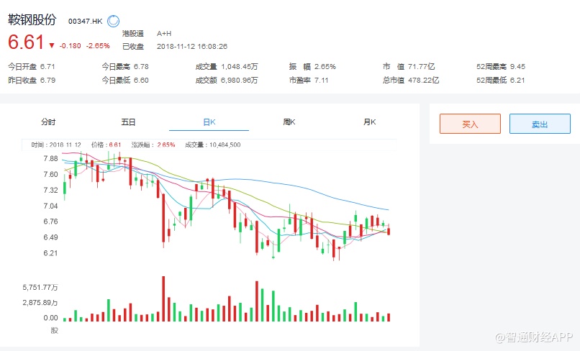Open the 五日 five-day chart tab
The height and width of the screenshot is (351, 580).
[x=128, y=122]
